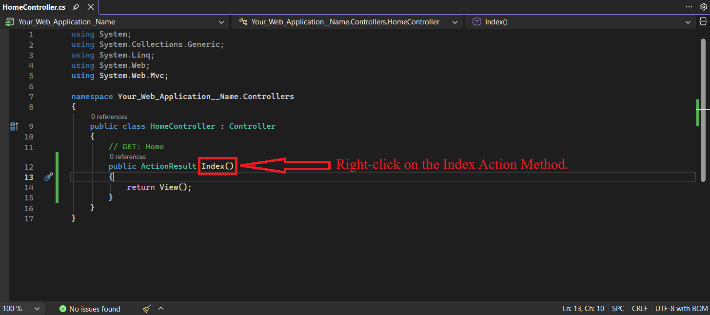Image resolution: width=710 pixels, height=315 pixels.
Task: Click the 0 references link above Index
Action: [128, 157]
